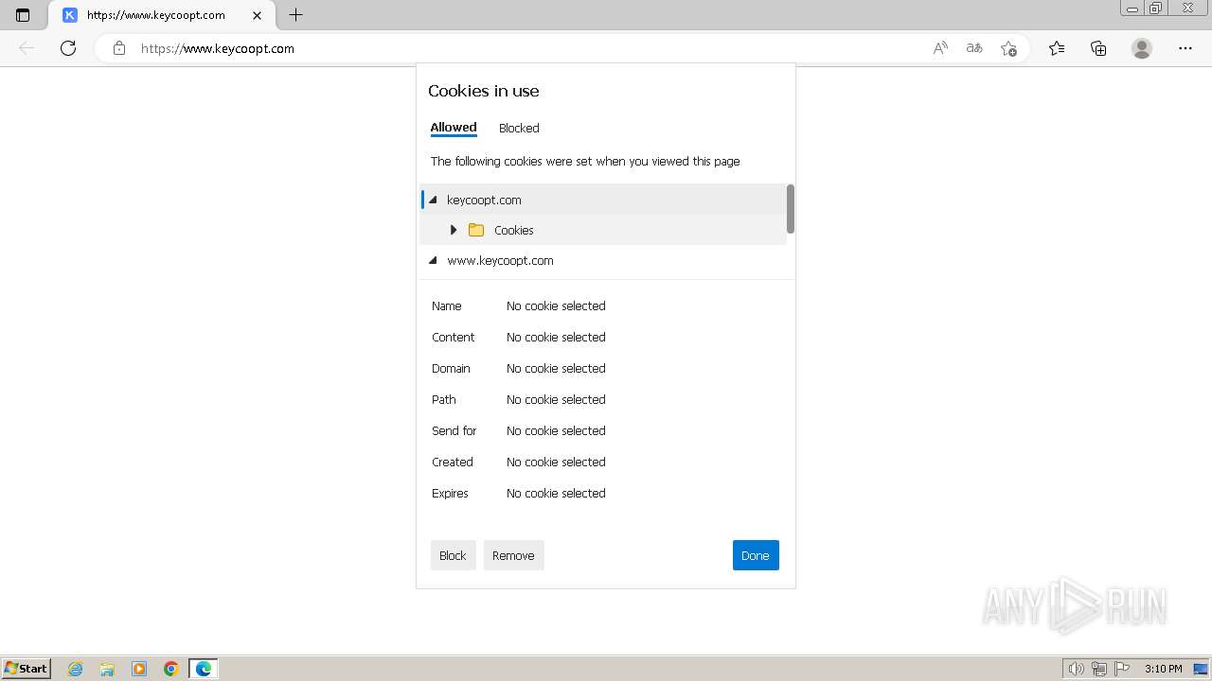
Task: Select the Cookies folder icon
Action: coord(476,230)
